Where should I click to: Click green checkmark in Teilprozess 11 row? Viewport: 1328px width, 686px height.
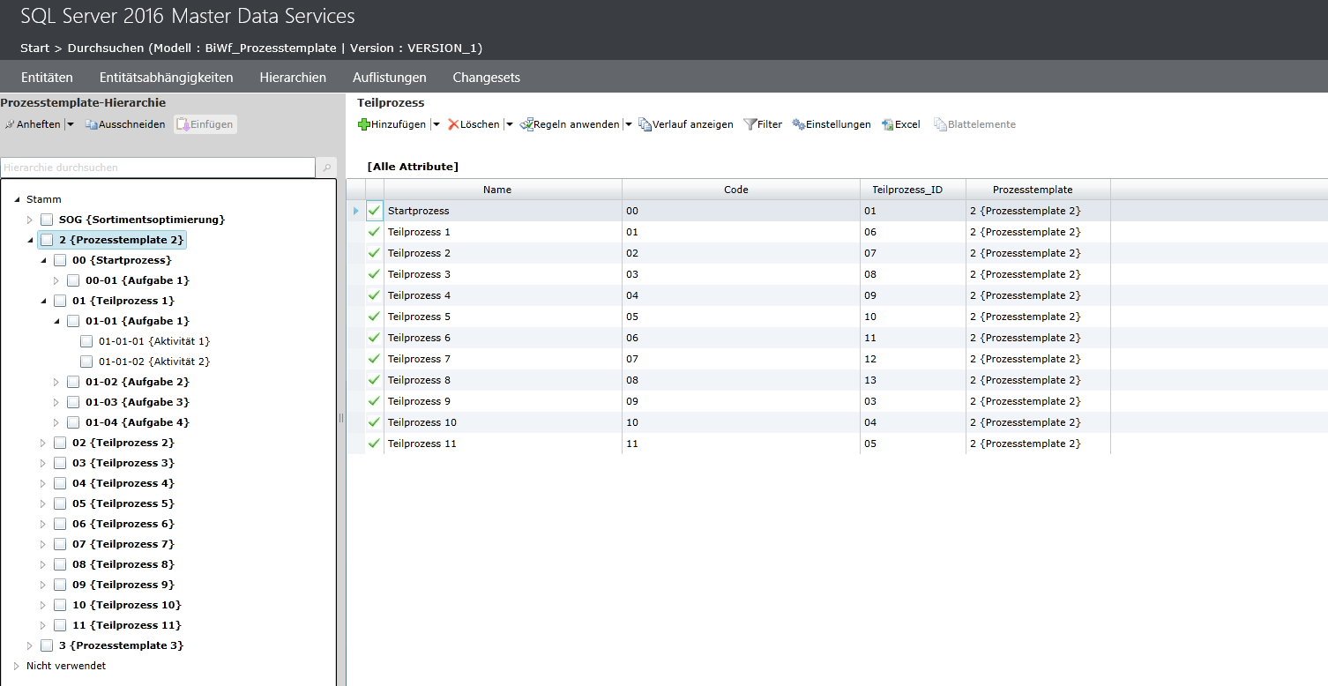coord(374,444)
